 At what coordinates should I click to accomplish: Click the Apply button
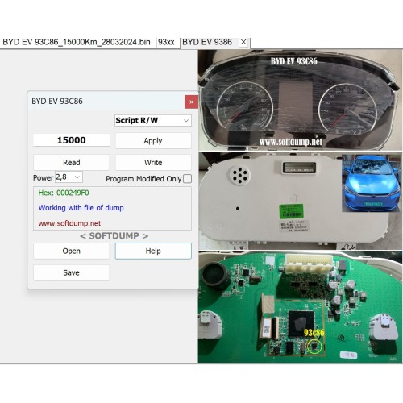(153, 140)
